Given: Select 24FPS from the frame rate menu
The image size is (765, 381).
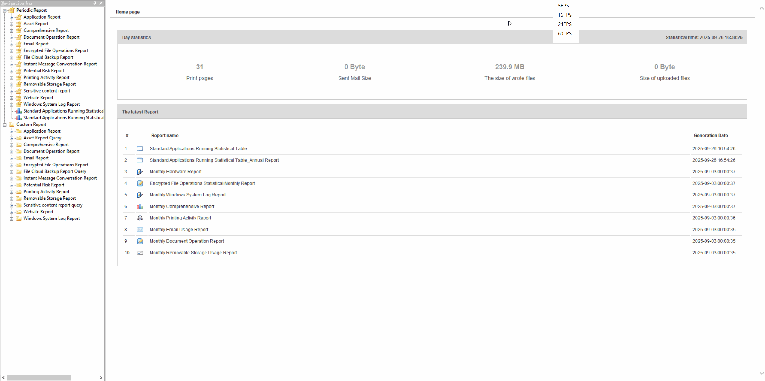Looking at the screenshot, I should [x=564, y=24].
